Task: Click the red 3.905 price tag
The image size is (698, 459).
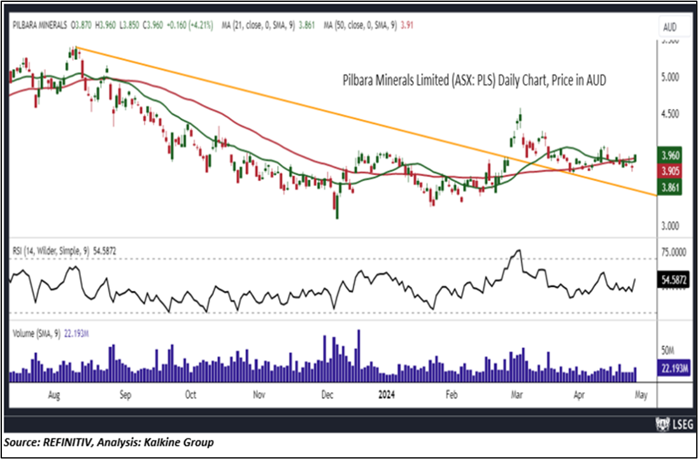Action: point(669,172)
